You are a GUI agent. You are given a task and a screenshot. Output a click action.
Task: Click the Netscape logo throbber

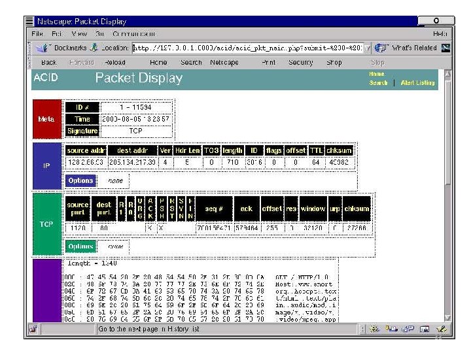point(445,48)
